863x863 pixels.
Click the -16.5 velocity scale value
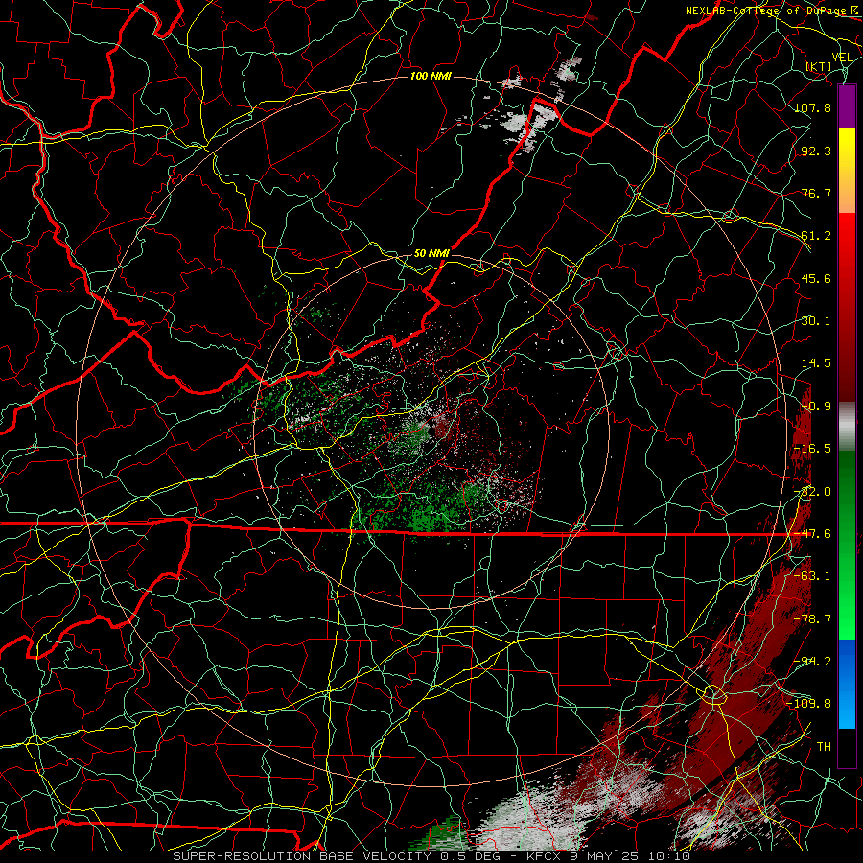[x=812, y=449]
